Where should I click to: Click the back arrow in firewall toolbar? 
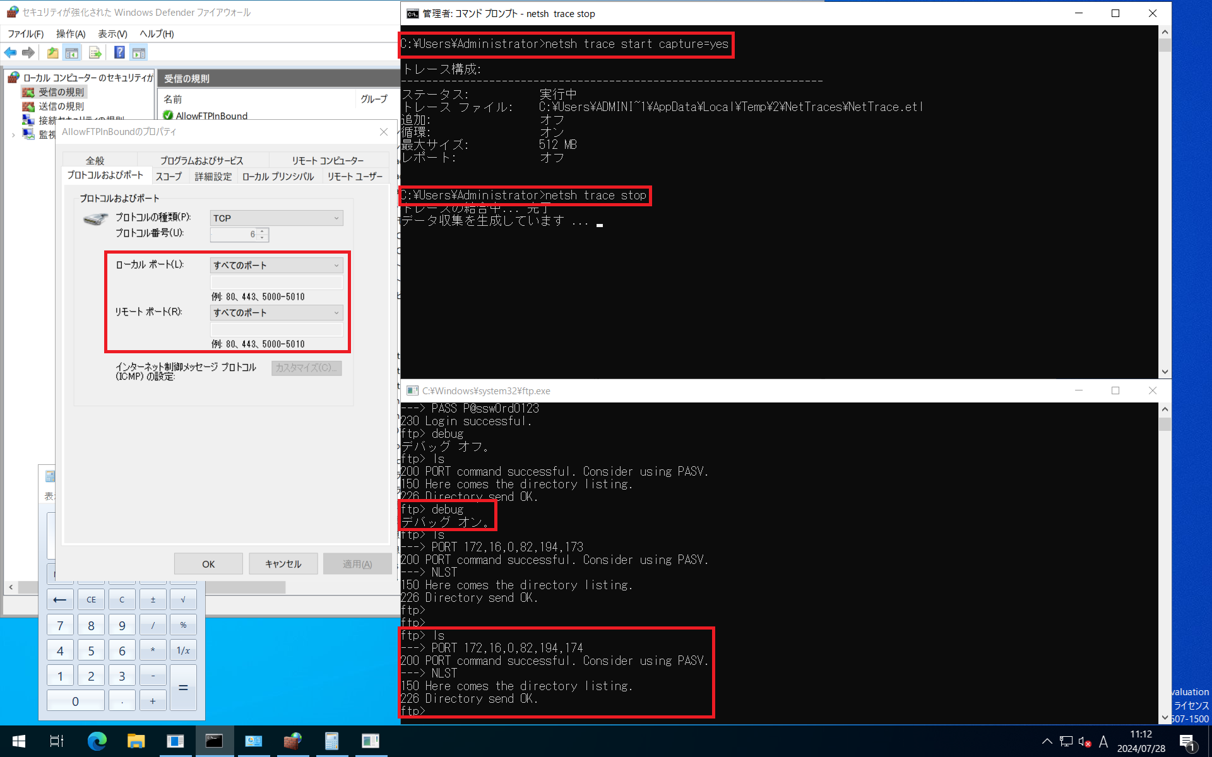pyautogui.click(x=11, y=53)
